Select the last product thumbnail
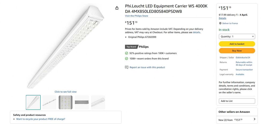 [x=98, y=102]
